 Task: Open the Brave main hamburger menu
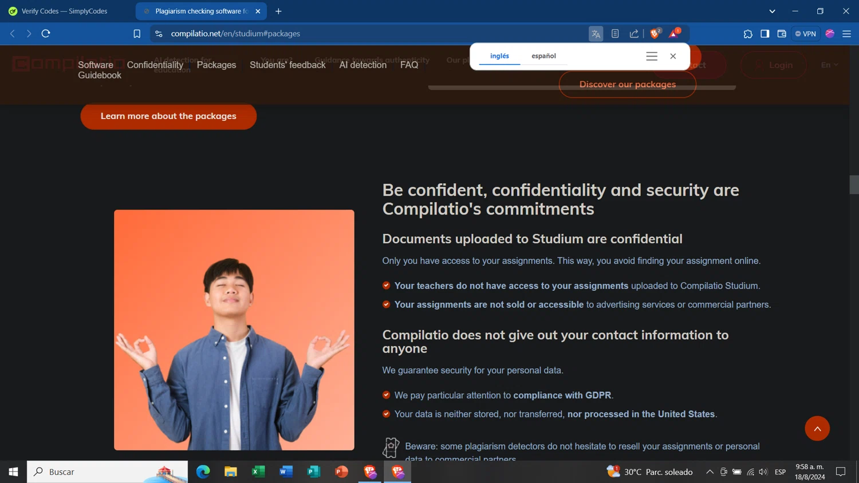(846, 34)
